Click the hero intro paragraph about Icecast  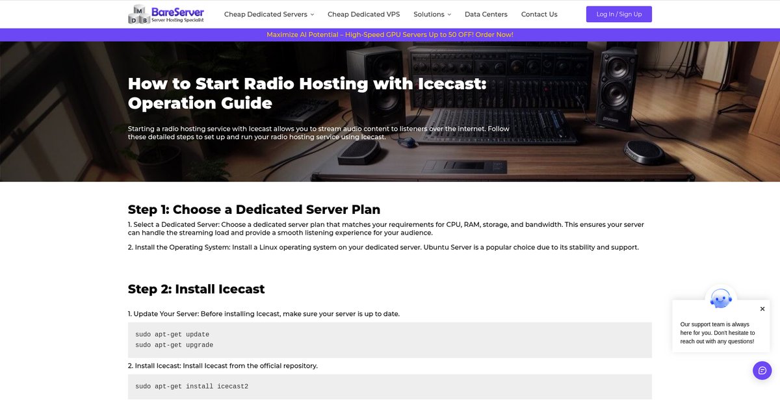[x=318, y=133]
